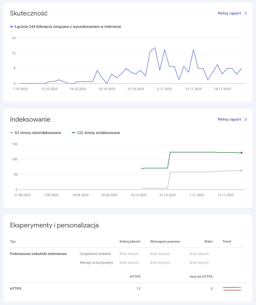Click the 'Podstawowe wskaźniki internetowe' row label

tap(38, 254)
